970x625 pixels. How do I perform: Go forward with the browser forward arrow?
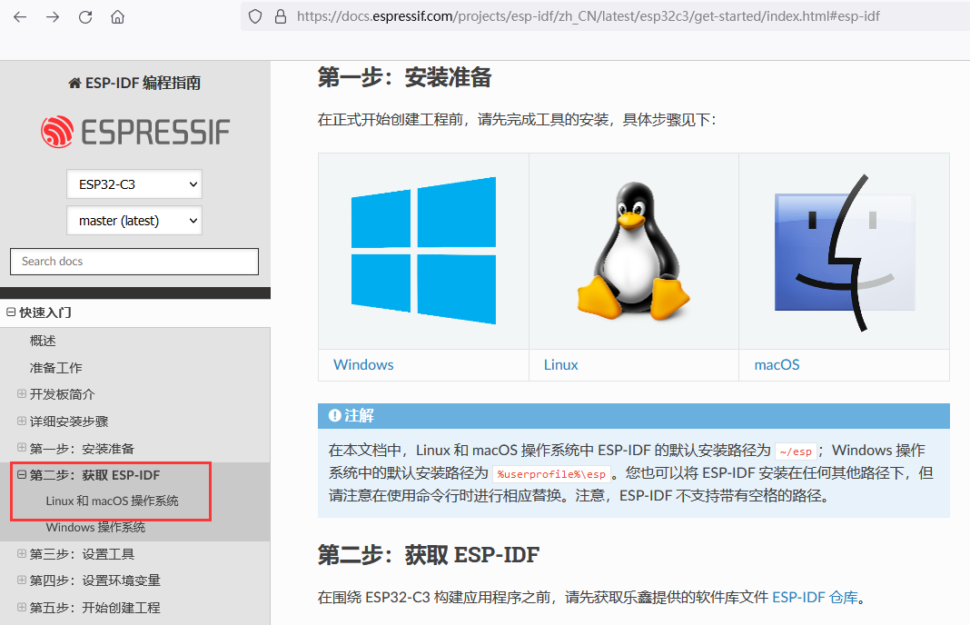[x=53, y=16]
